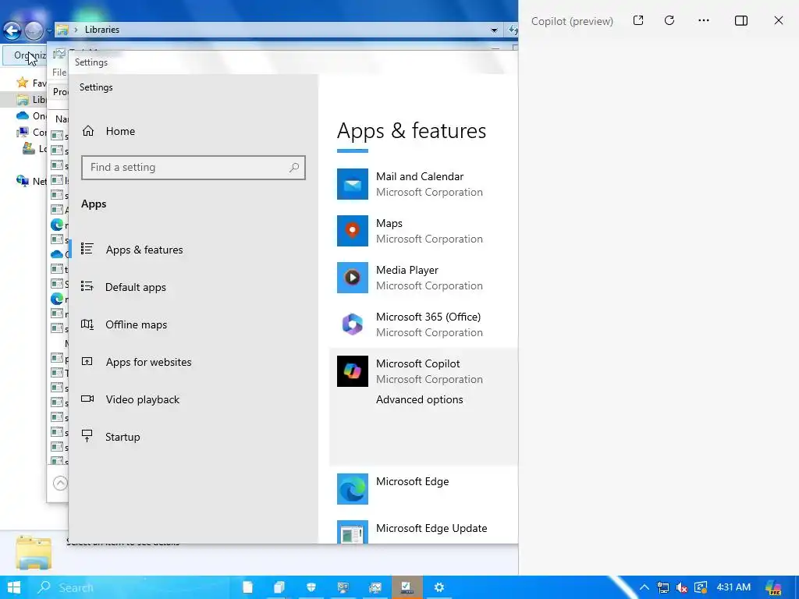Click the Back arrow in Explorer window
The width and height of the screenshot is (799, 599).
pos(12,31)
